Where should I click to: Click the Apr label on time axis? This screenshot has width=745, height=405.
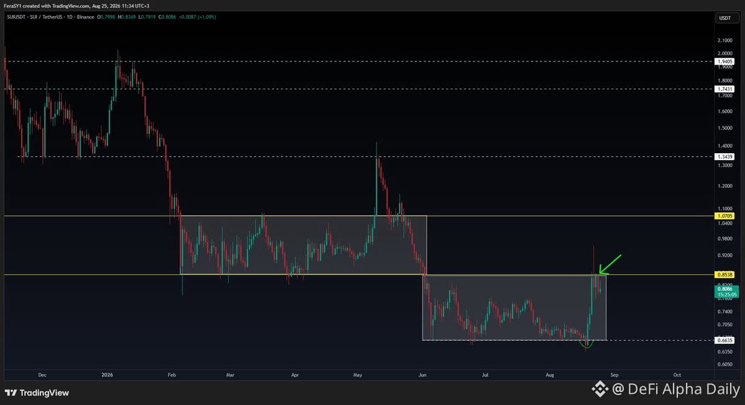(x=295, y=375)
